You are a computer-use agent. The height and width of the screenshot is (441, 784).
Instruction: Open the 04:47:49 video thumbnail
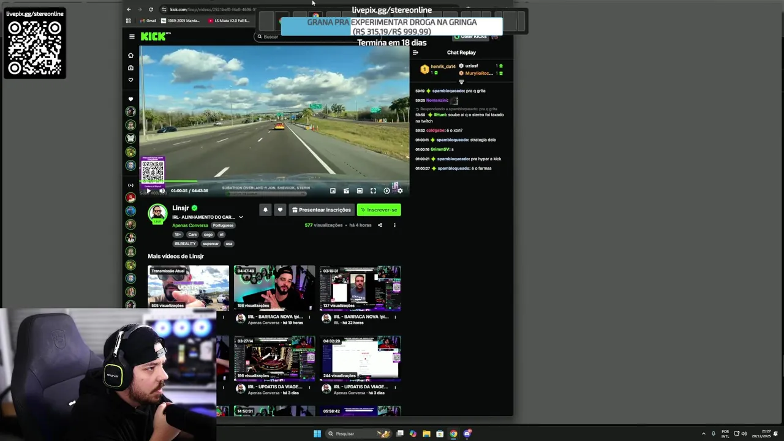point(274,288)
